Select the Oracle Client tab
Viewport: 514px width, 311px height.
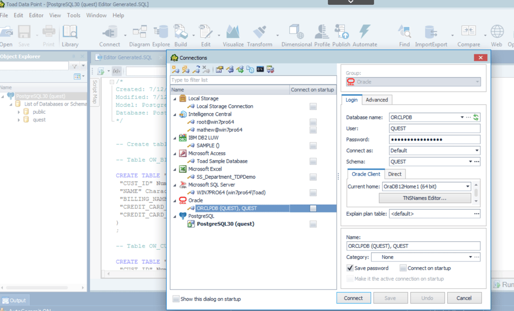pyautogui.click(x=366, y=174)
